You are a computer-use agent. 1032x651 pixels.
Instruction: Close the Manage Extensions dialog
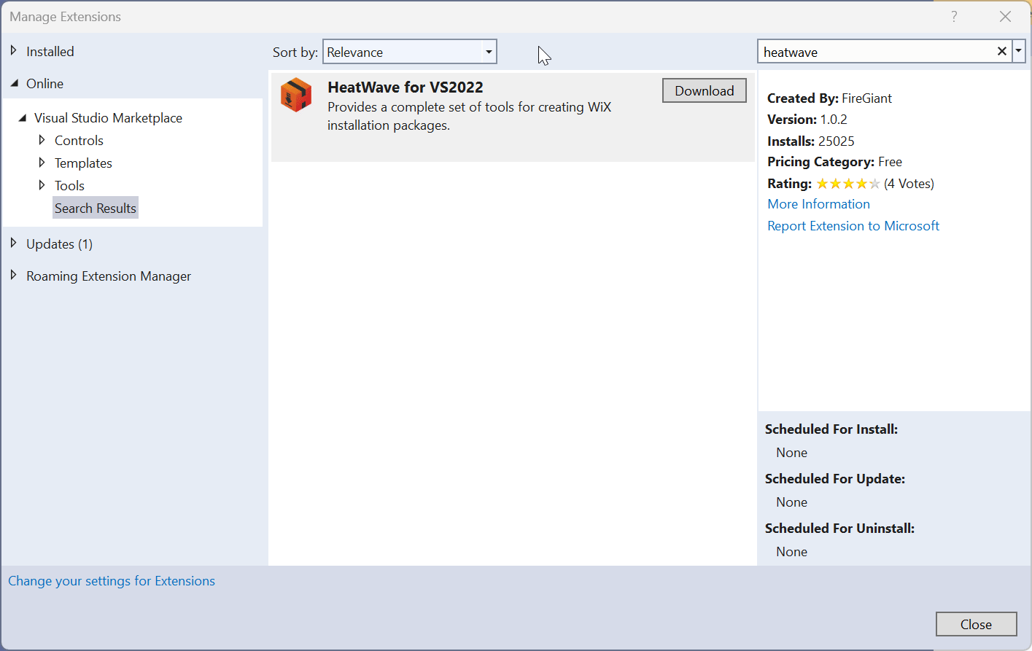coord(976,624)
